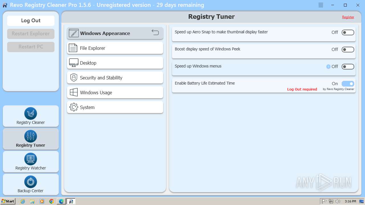The width and height of the screenshot is (365, 205).
Task: Open the Windows Start button
Action: [x=8, y=201]
